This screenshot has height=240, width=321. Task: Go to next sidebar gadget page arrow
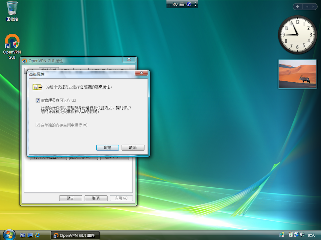[313, 7]
